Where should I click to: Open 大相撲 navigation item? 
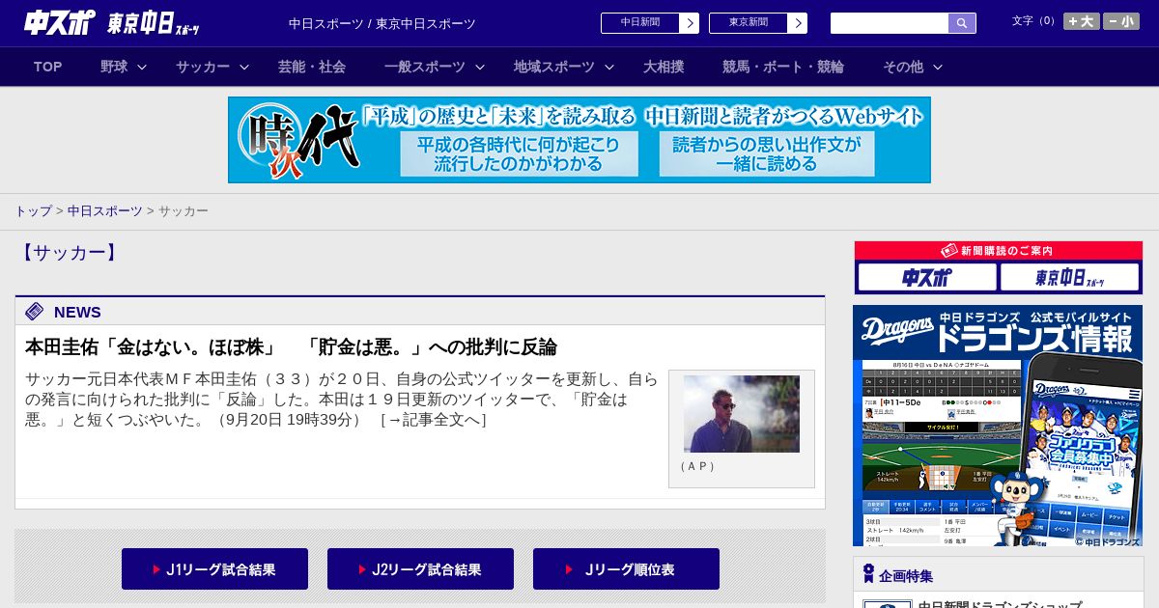pyautogui.click(x=664, y=67)
